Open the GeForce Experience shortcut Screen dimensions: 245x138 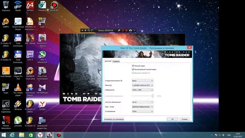click(x=6, y=106)
